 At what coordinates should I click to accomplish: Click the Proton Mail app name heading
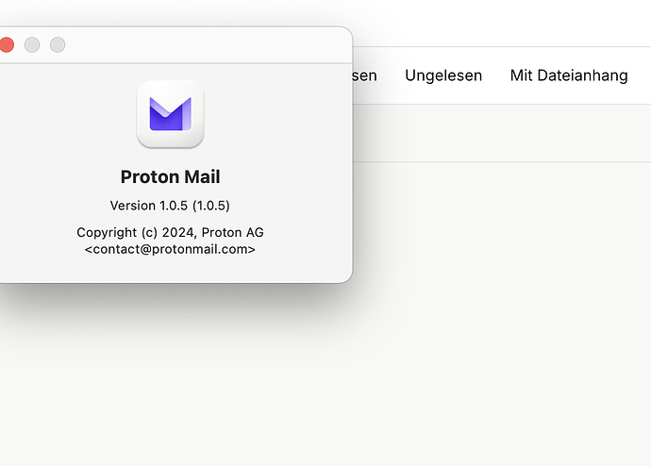[x=170, y=176]
